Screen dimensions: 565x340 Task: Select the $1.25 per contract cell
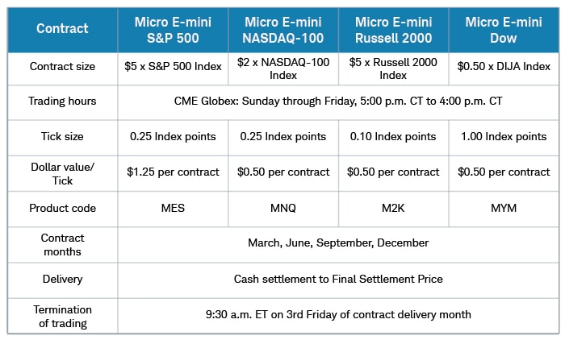click(173, 172)
